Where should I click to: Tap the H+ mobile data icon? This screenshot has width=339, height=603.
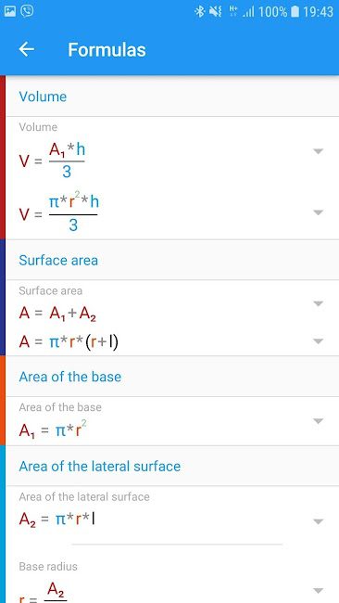tap(233, 11)
